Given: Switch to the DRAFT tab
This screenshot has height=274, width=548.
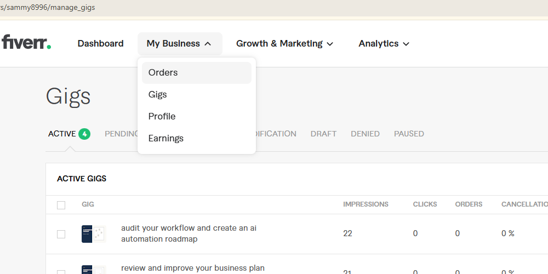Looking at the screenshot, I should 323,134.
